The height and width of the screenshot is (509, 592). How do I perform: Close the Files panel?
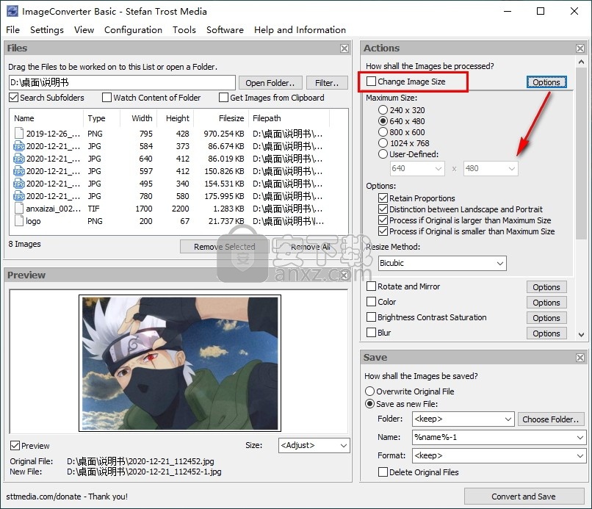[344, 48]
